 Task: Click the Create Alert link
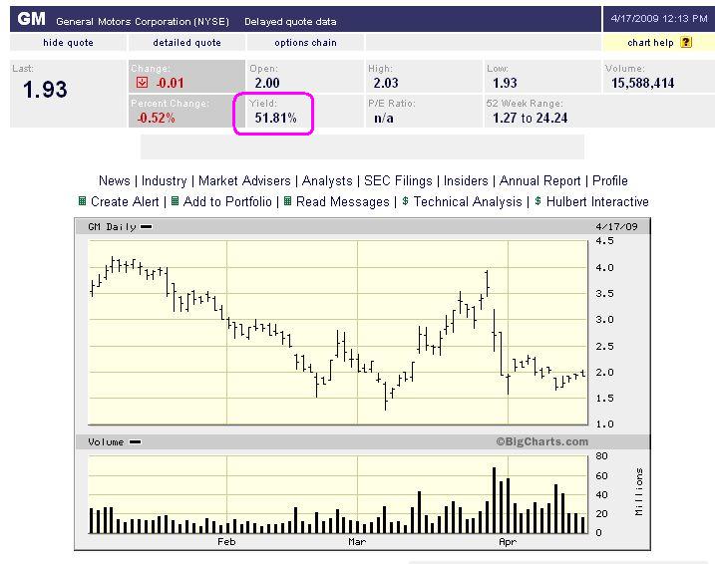[125, 201]
